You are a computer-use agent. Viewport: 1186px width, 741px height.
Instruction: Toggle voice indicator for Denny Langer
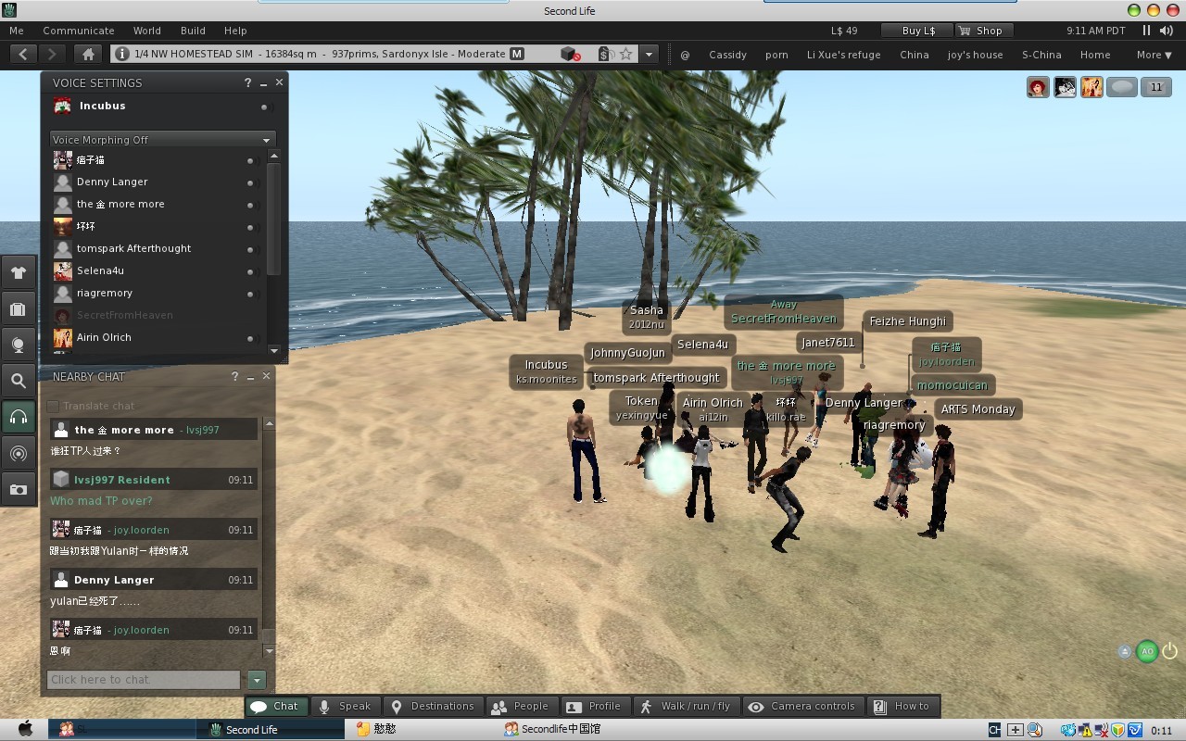[250, 182]
